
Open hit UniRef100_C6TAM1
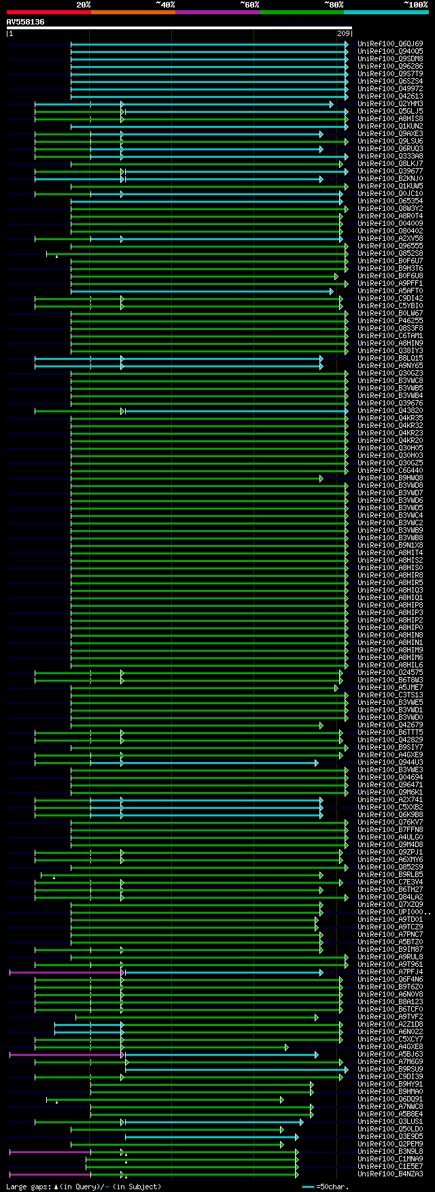coord(390,335)
